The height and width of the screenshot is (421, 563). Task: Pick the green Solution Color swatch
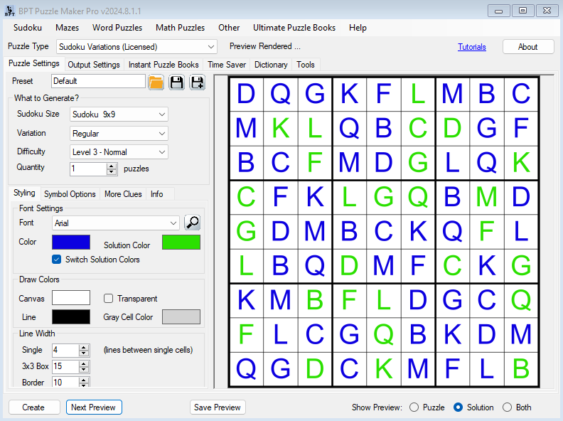pos(181,242)
